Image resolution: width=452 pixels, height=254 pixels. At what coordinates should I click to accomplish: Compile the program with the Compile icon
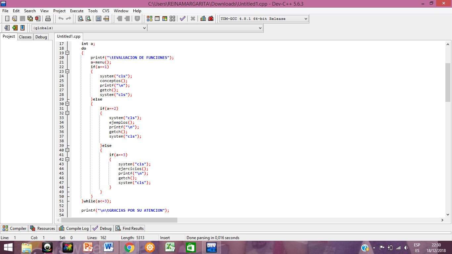pos(150,19)
